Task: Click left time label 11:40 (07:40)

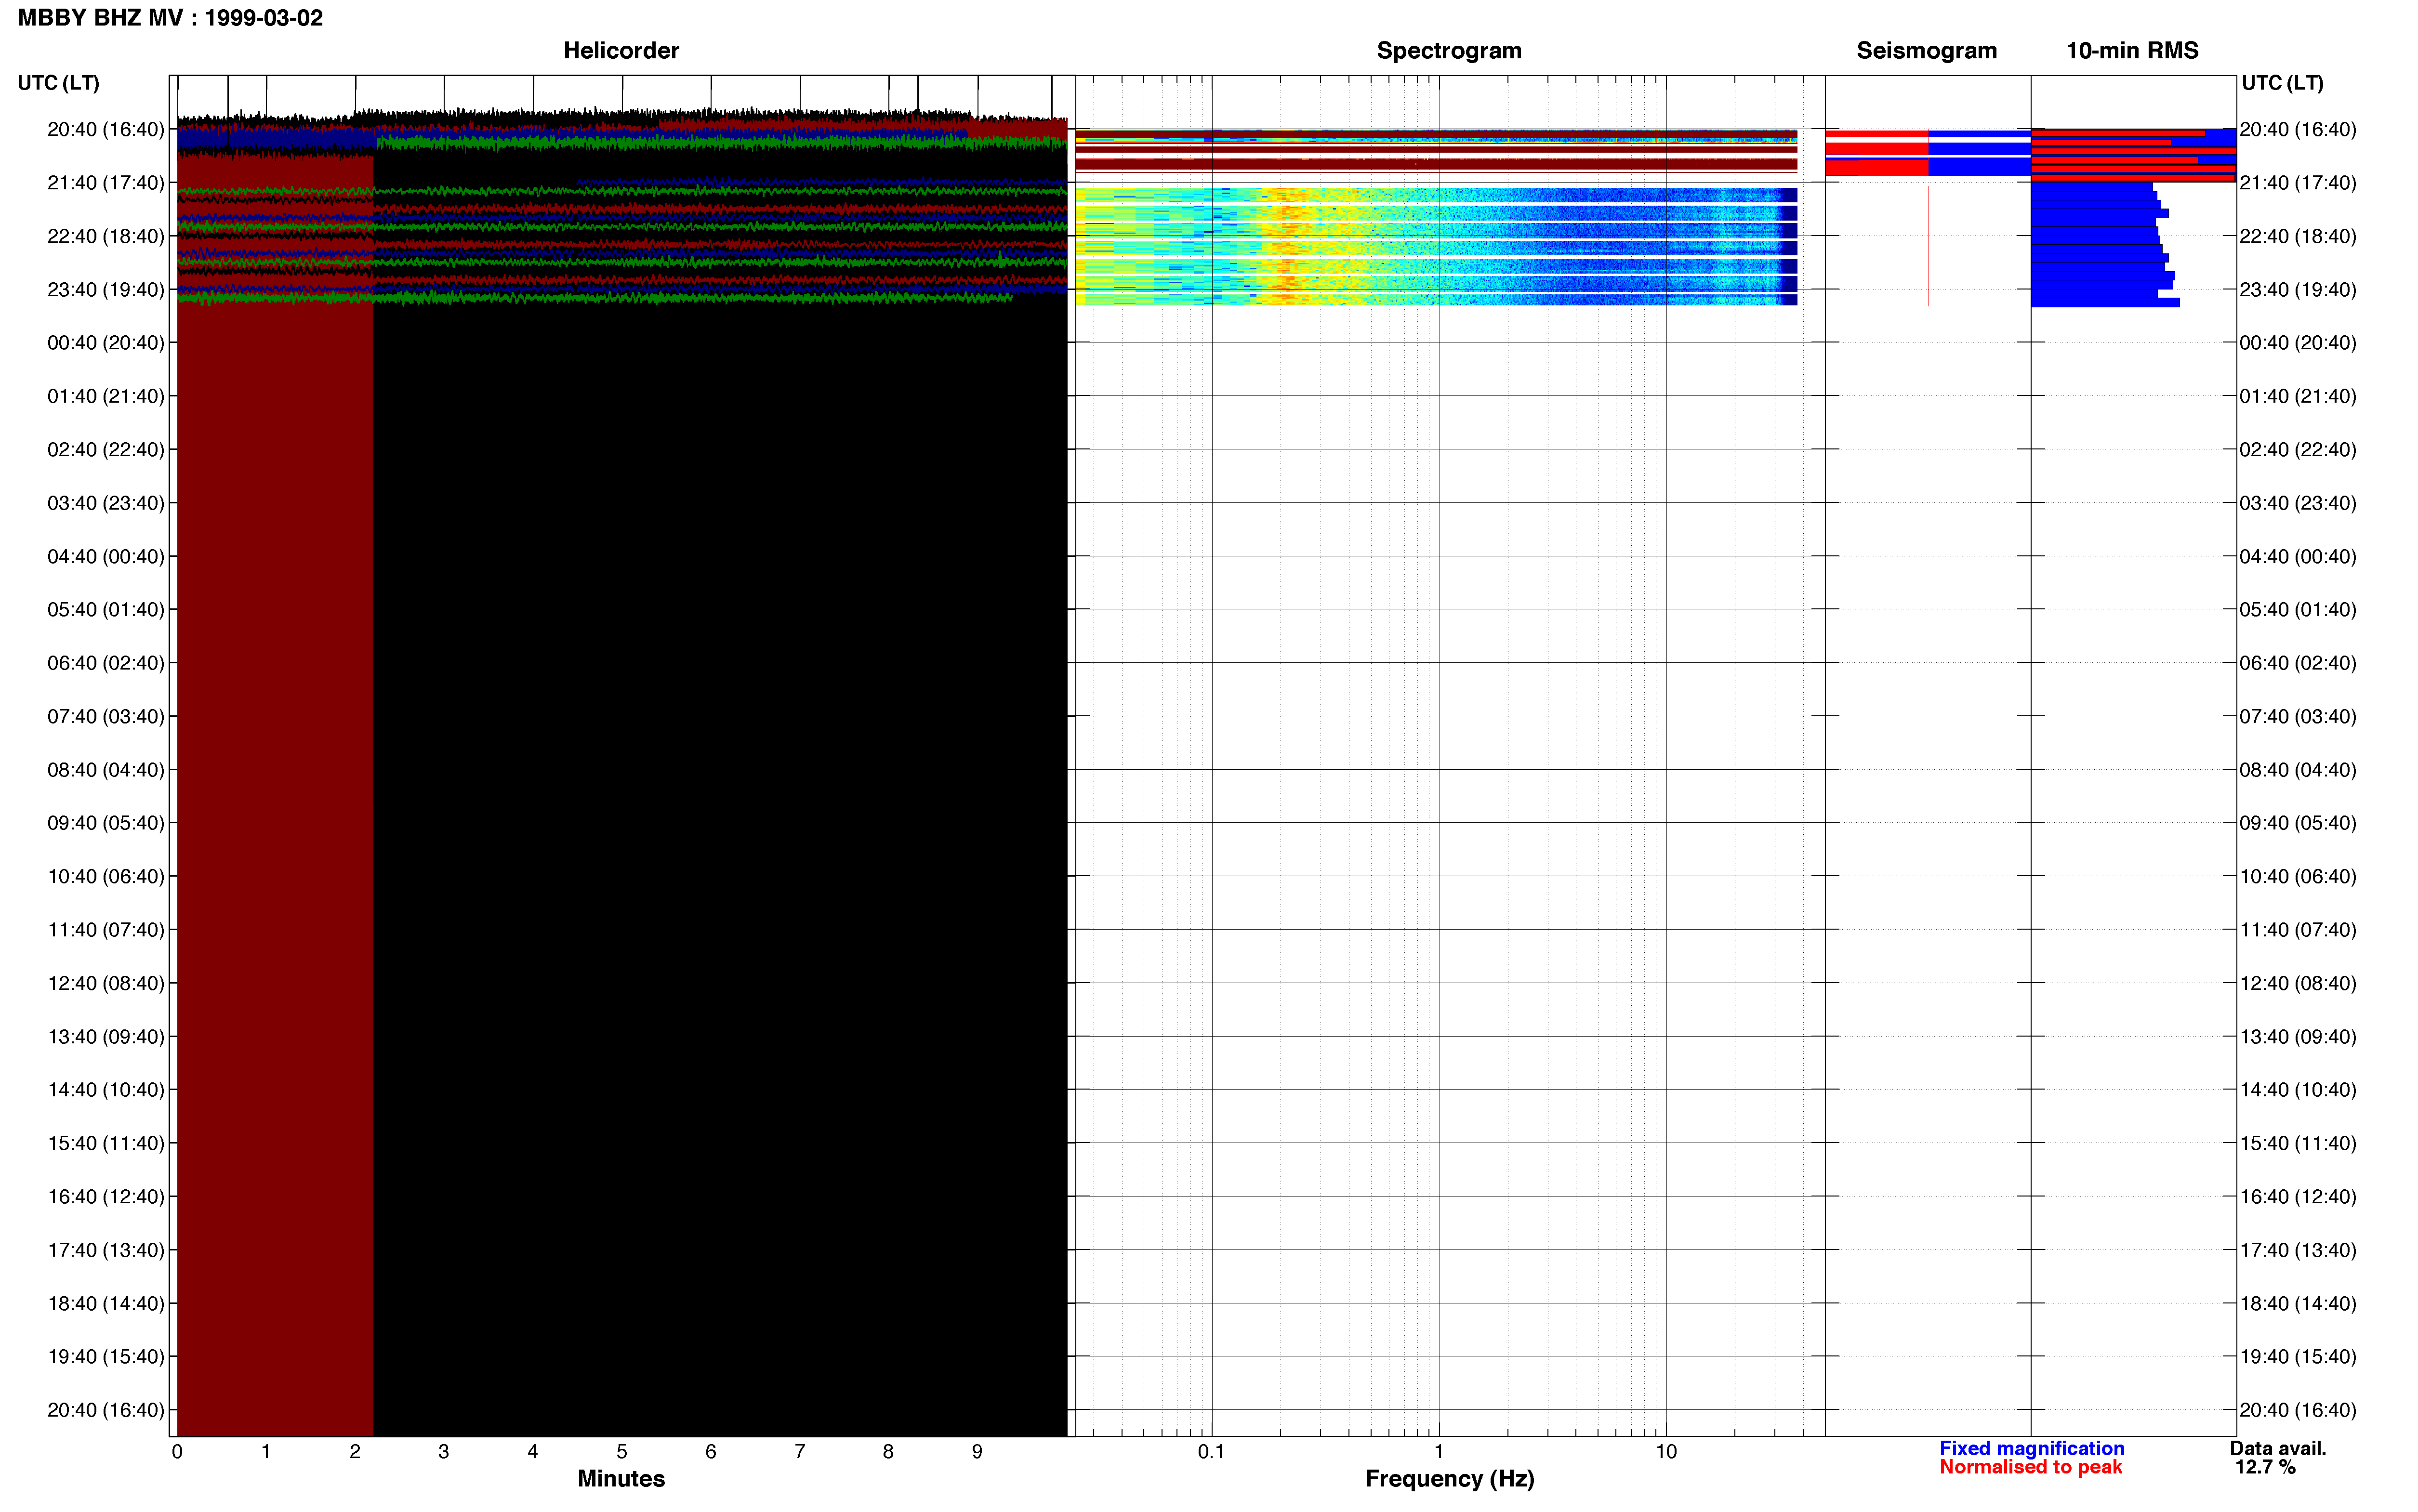Action: [x=105, y=930]
